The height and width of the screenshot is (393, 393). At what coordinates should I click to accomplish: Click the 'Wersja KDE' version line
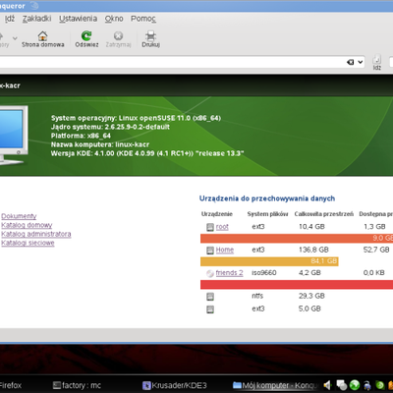pyautogui.click(x=147, y=153)
